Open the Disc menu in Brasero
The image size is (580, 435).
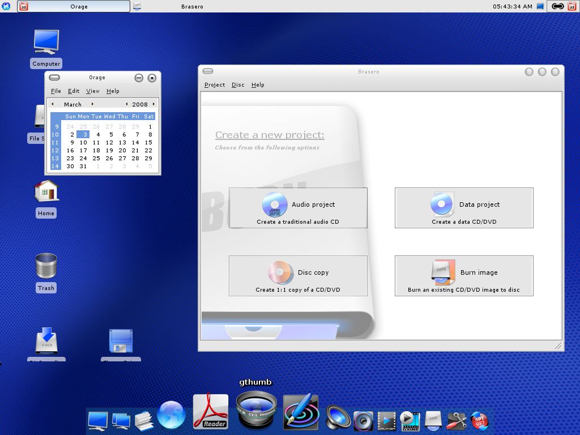point(238,85)
